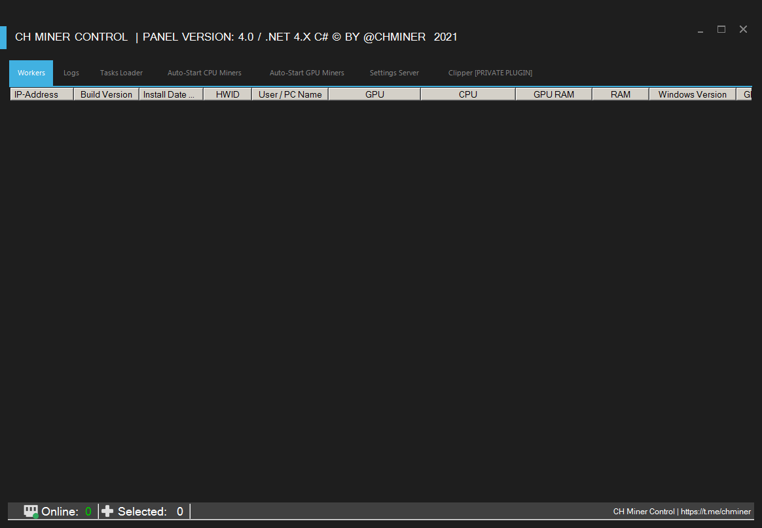Open the Settings Server tab

click(394, 73)
